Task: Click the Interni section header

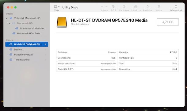Action: (10, 14)
